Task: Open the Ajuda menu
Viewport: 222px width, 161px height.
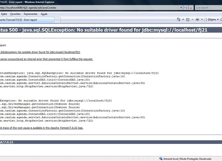Action: tap(44, 14)
